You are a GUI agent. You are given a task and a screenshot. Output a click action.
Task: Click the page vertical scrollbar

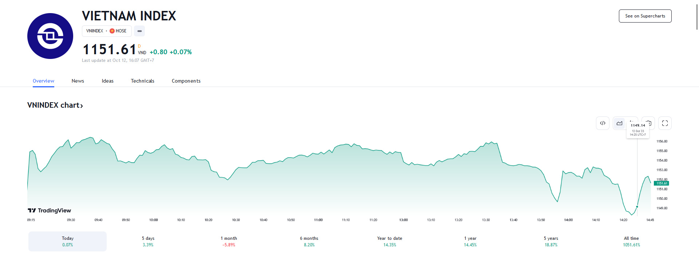pos(697,16)
